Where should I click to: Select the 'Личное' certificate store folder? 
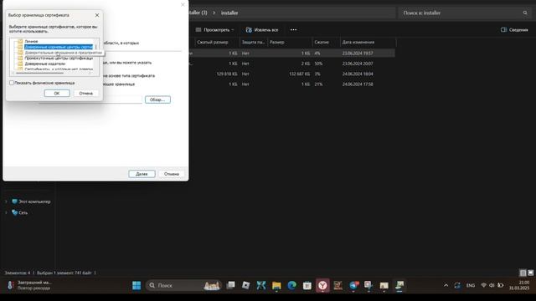[x=31, y=41]
